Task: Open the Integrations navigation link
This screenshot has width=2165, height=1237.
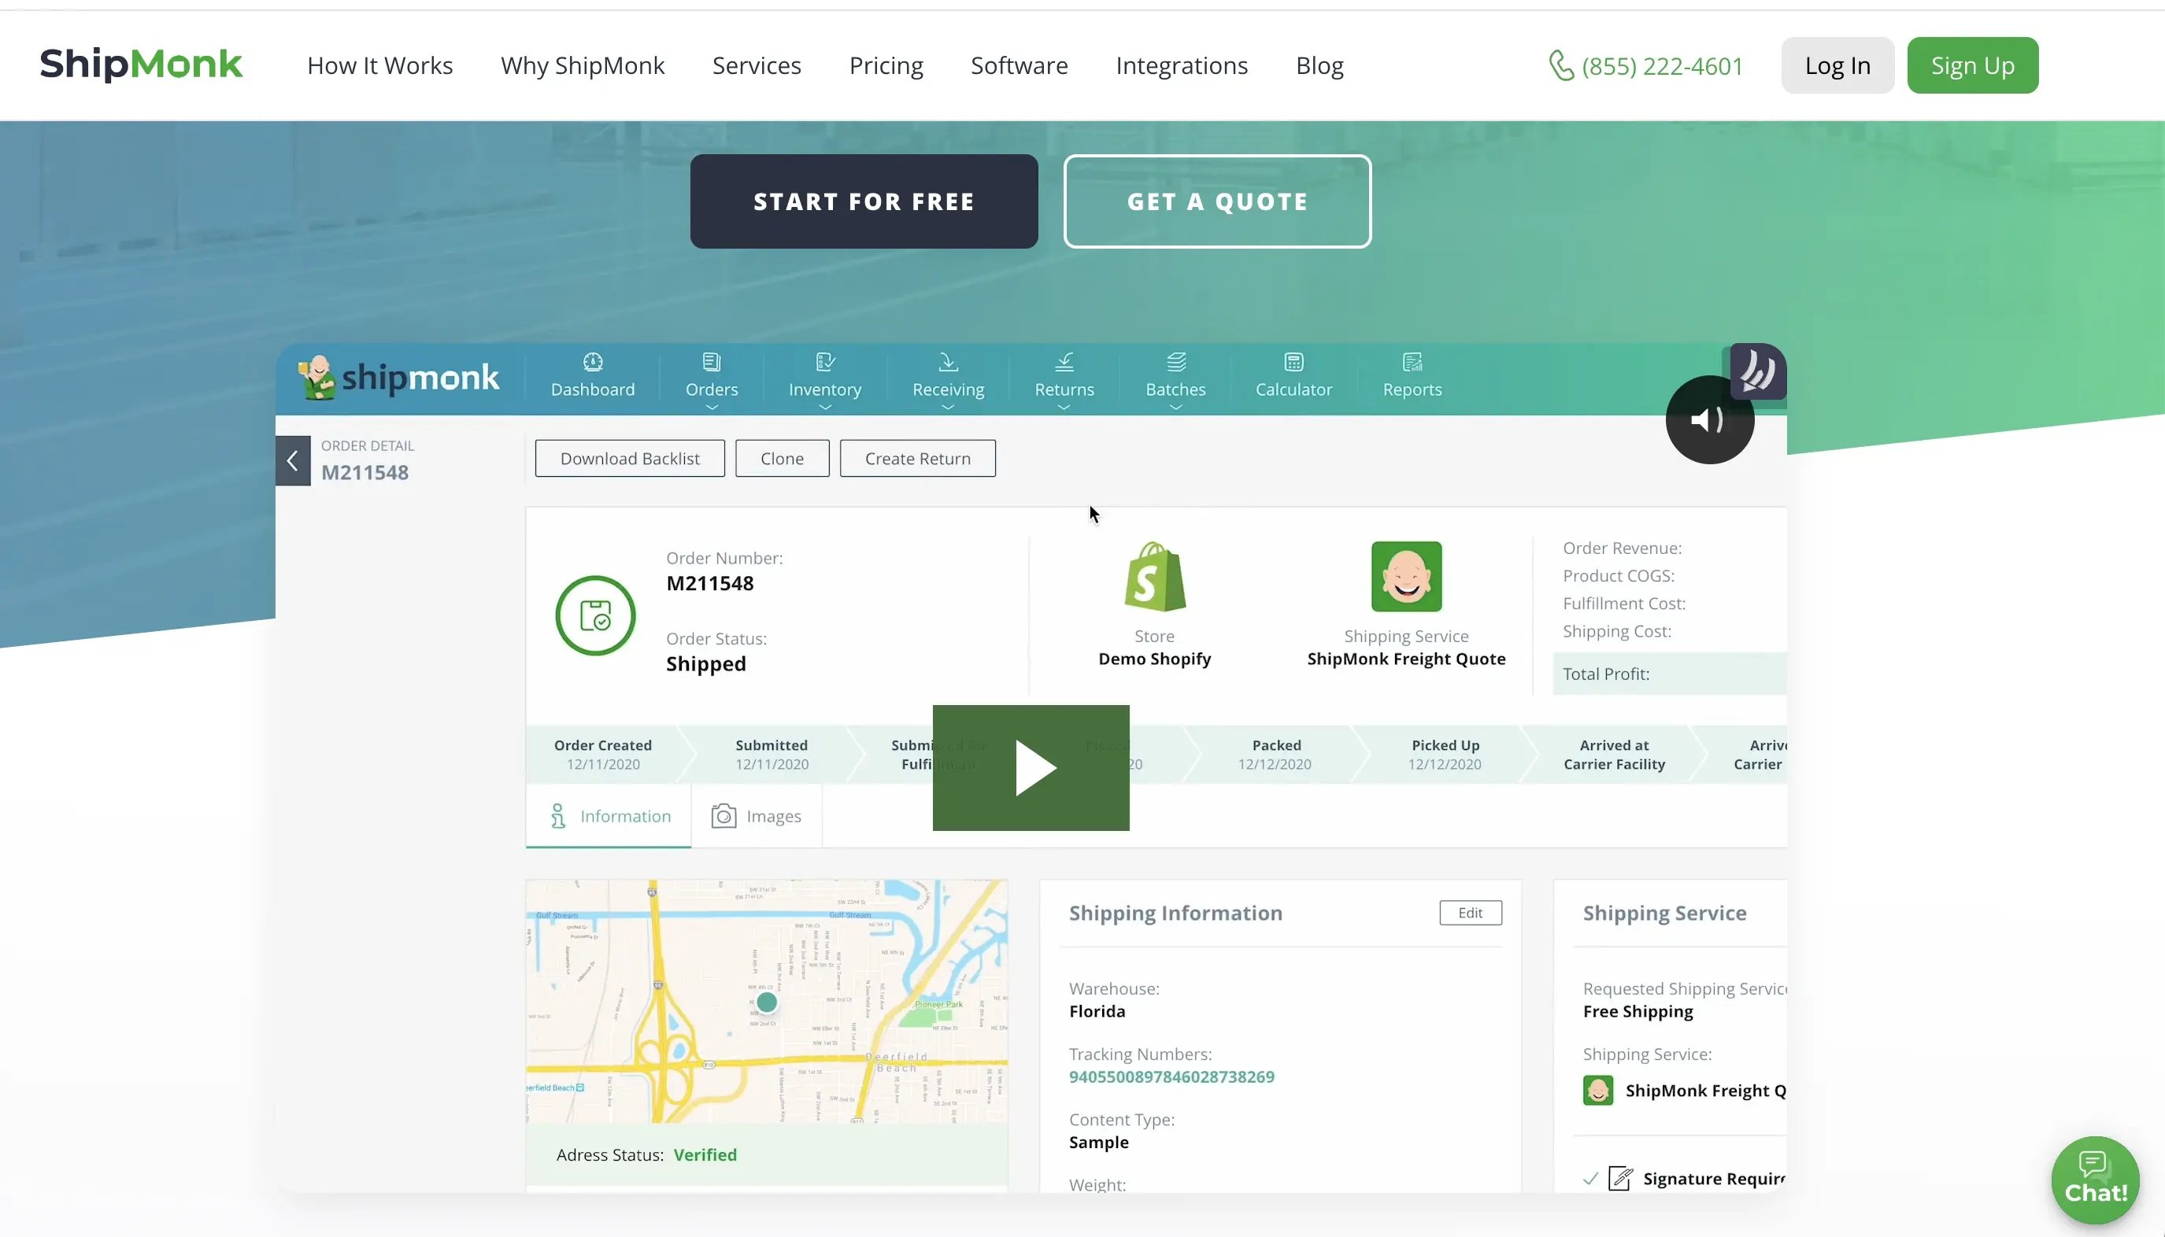Action: [x=1182, y=65]
